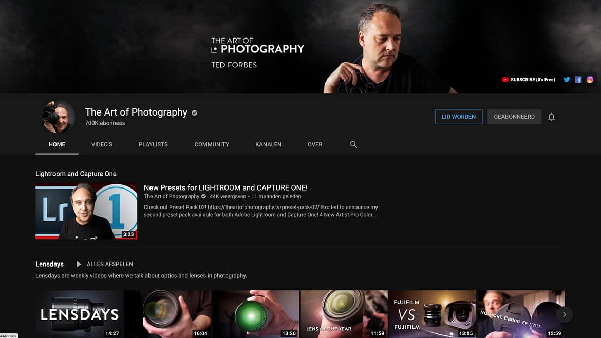This screenshot has width=601, height=338.
Task: Click the GEABONNEERD button
Action: 514,117
